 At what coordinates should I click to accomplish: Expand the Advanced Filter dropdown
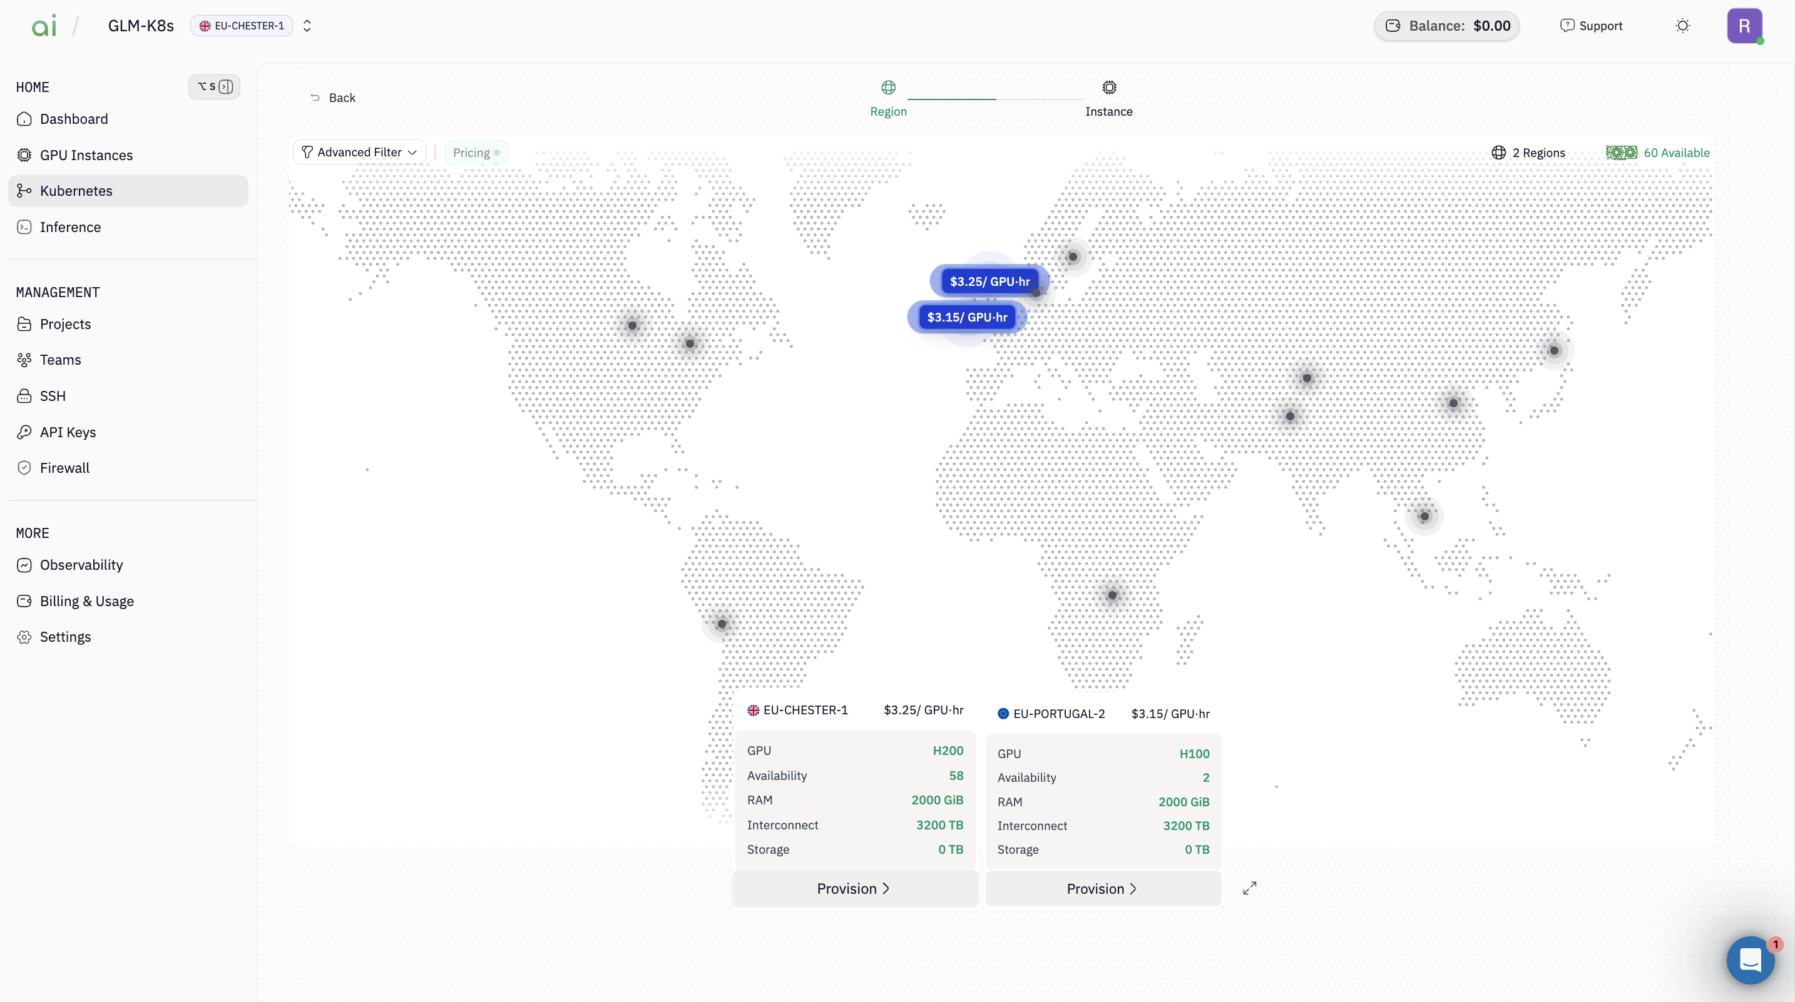coord(359,152)
